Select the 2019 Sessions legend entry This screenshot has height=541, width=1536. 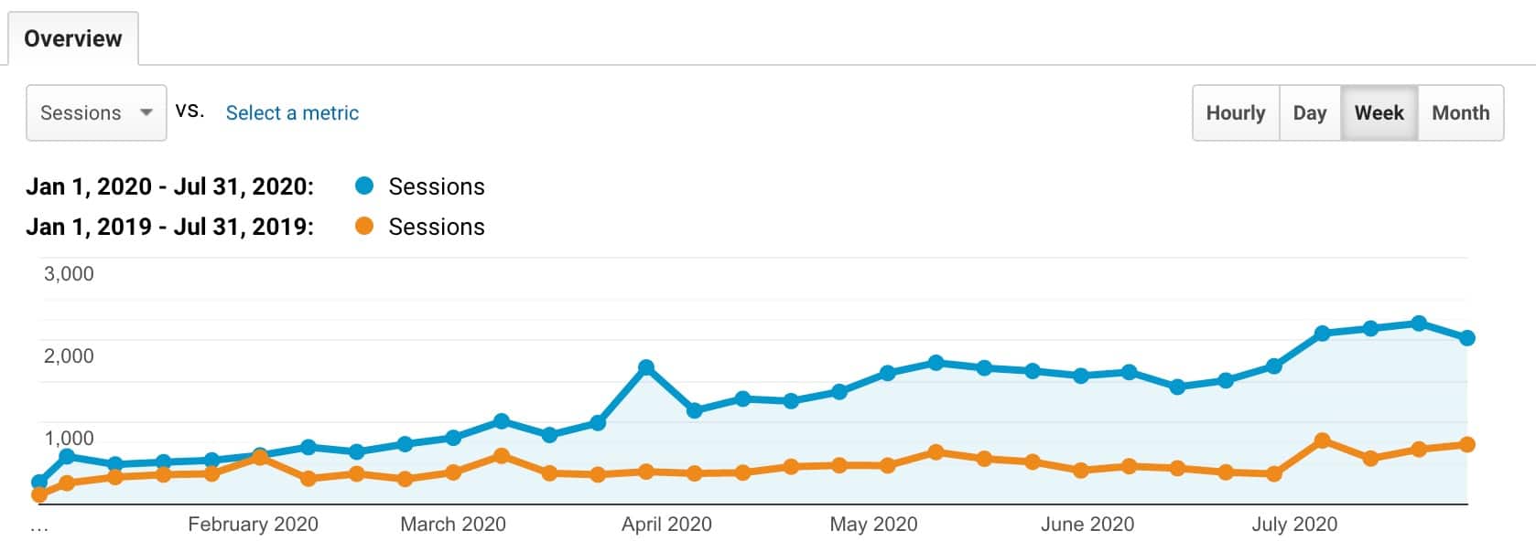pyautogui.click(x=437, y=227)
